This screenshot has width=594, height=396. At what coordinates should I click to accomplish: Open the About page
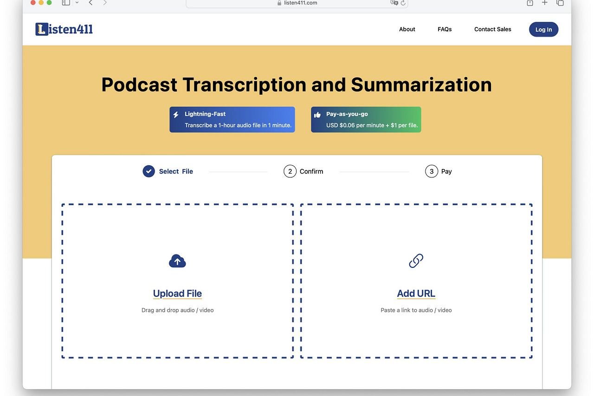[x=407, y=29]
